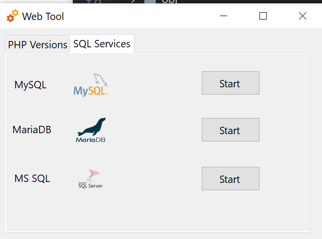Close the Web Tool window
This screenshot has width=322, height=239.
(302, 16)
